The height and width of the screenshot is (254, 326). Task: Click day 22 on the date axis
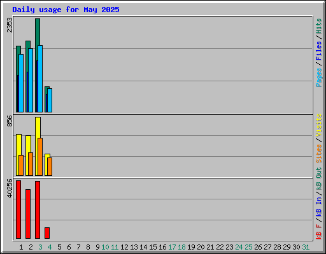coord(220,247)
